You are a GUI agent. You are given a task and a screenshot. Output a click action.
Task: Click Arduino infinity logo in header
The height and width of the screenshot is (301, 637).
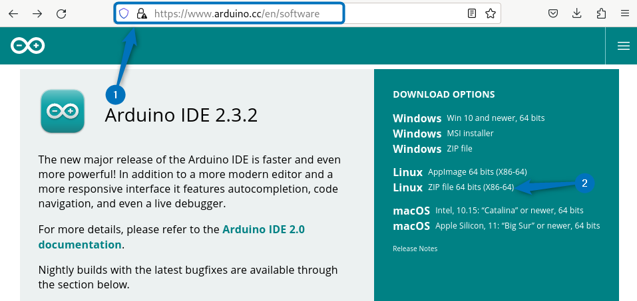(28, 46)
